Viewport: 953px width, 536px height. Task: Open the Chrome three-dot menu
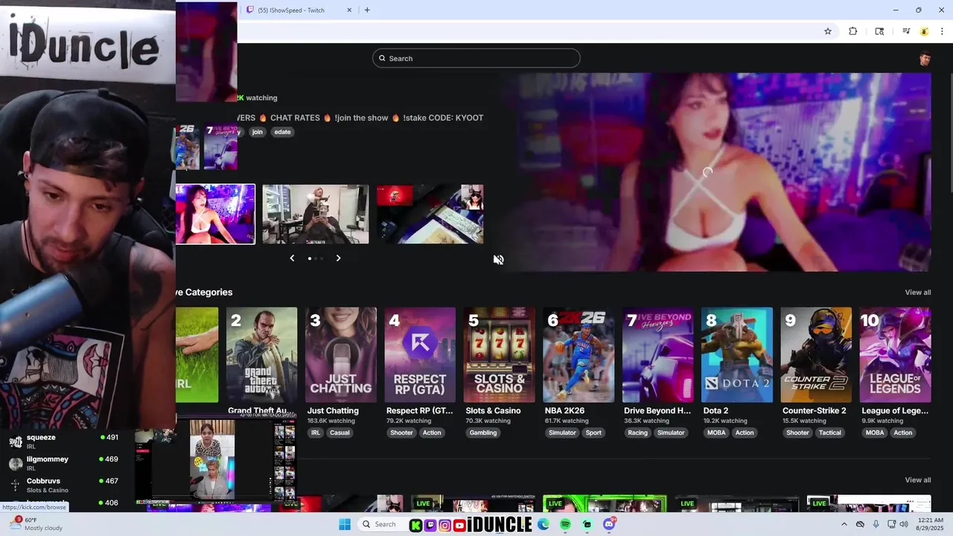942,31
